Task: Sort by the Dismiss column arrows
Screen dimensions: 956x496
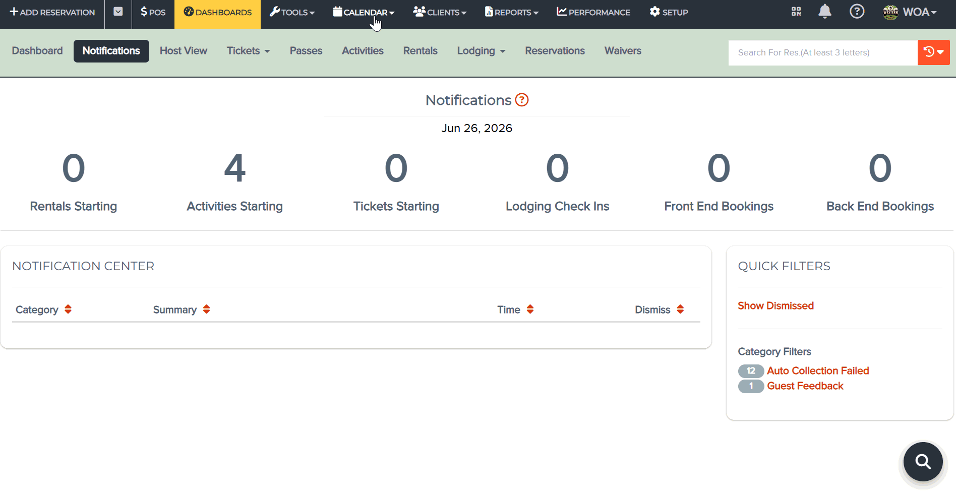Action: click(680, 309)
